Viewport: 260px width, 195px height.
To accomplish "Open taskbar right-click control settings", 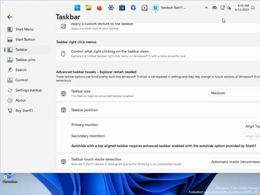I will pyautogui.click(x=158, y=54).
